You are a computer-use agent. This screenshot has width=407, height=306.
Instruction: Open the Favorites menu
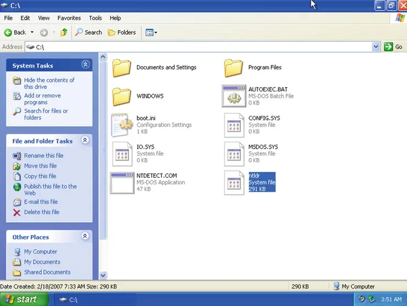point(69,18)
